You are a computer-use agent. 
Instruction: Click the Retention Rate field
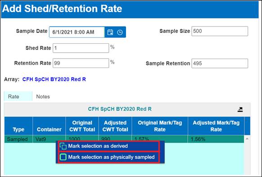[x=81, y=63]
